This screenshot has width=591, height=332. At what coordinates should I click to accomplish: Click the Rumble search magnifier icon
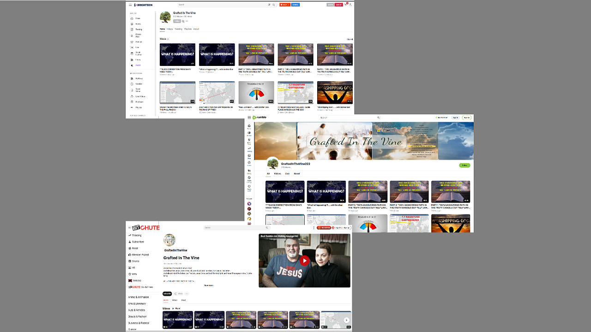click(379, 118)
